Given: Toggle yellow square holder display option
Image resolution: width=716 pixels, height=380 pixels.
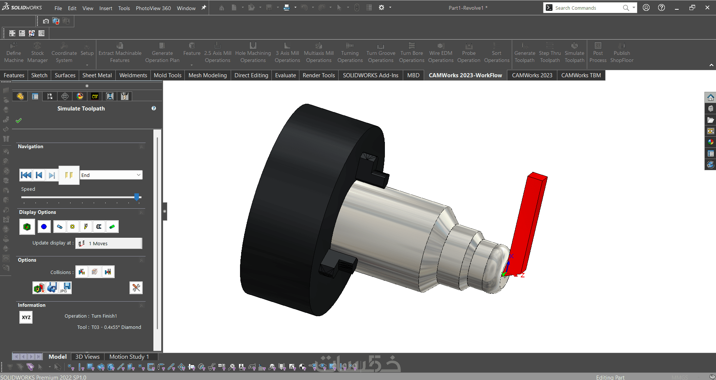Looking at the screenshot, I should (72, 227).
